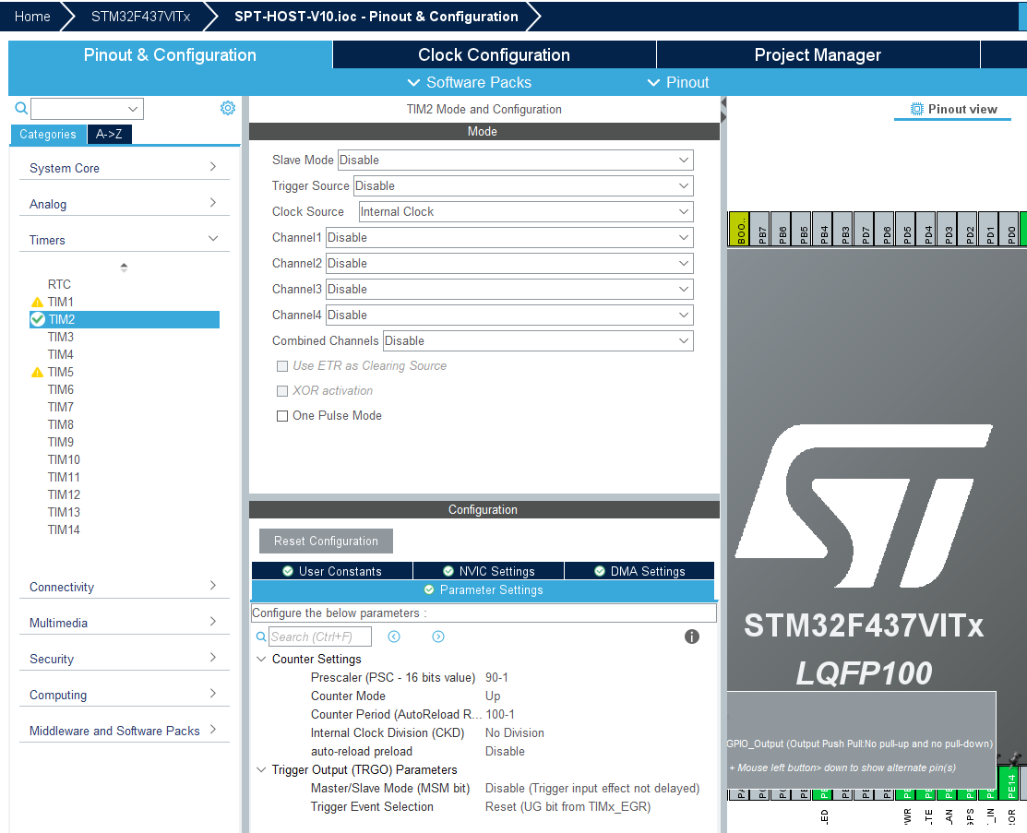Screen dimensions: 1027x833
Task: Select pin PD0 on the chip top
Action: point(1010,229)
